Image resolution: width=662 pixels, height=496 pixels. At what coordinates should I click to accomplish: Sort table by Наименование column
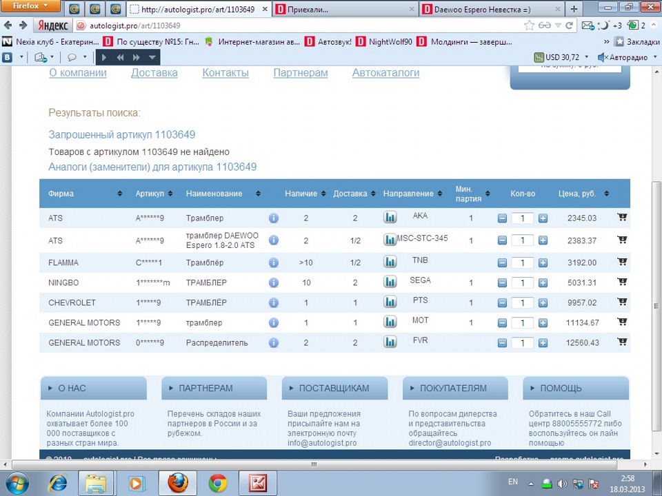(258, 194)
